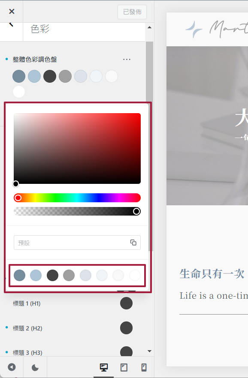Copy the color value with the copy icon
248x378 pixels.
pos(133,242)
